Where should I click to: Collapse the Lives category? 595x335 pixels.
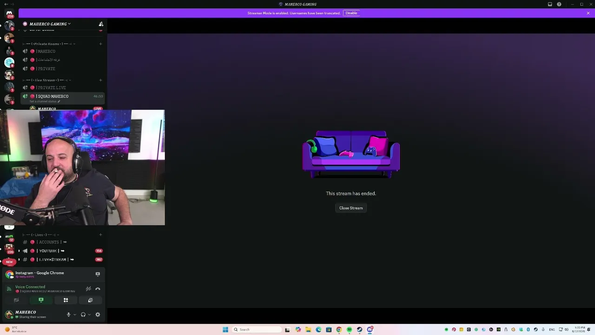point(41,234)
